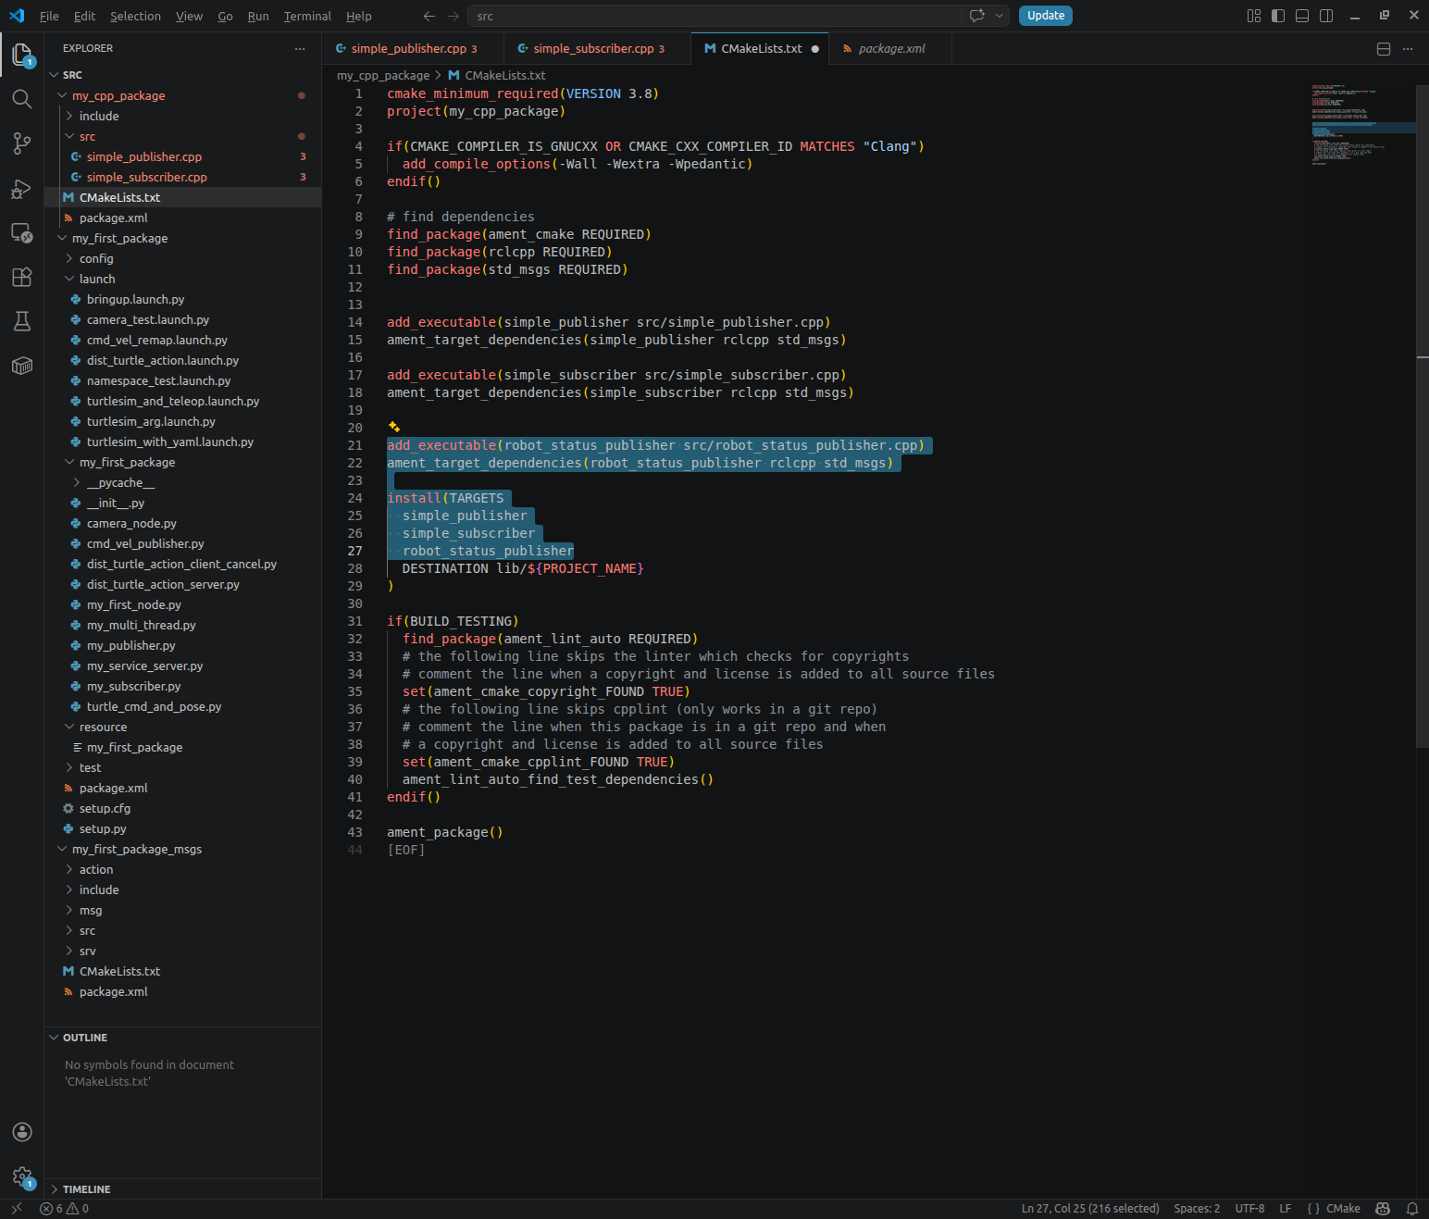1429x1219 pixels.
Task: Click the remote window indicator in status bar
Action: 16,1208
